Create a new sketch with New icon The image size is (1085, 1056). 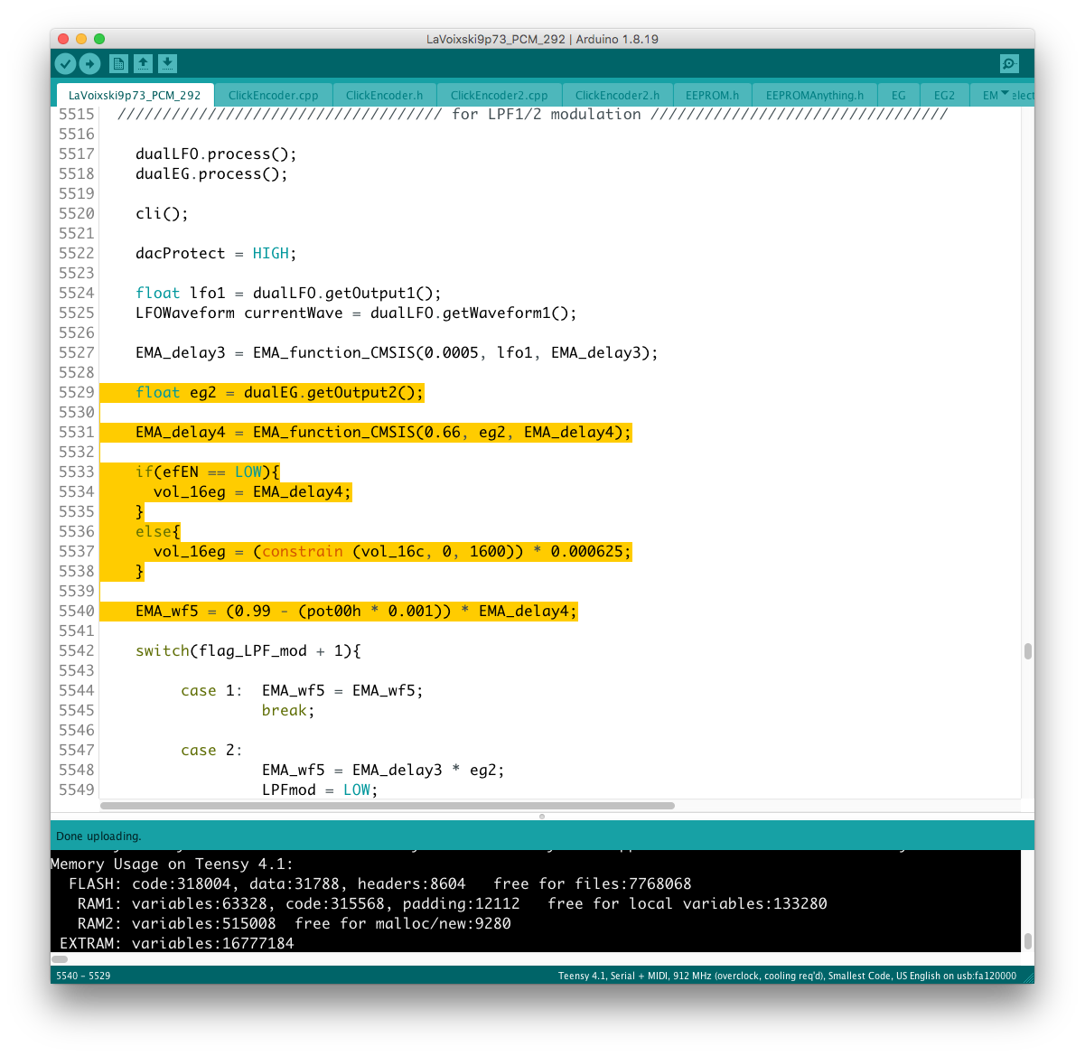tap(118, 63)
